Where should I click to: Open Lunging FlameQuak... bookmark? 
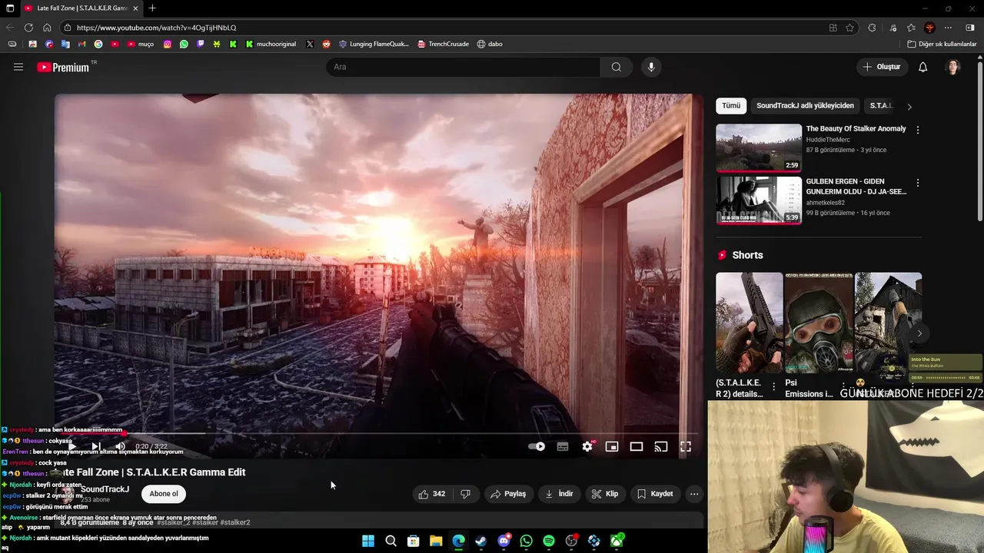pyautogui.click(x=374, y=44)
